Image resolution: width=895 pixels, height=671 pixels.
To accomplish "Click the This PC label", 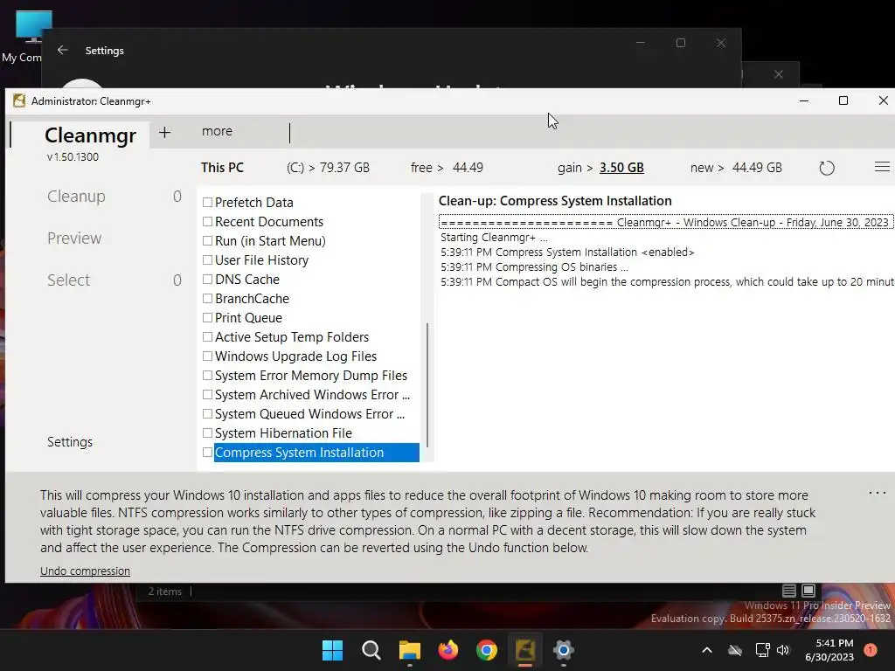I will 222,168.
